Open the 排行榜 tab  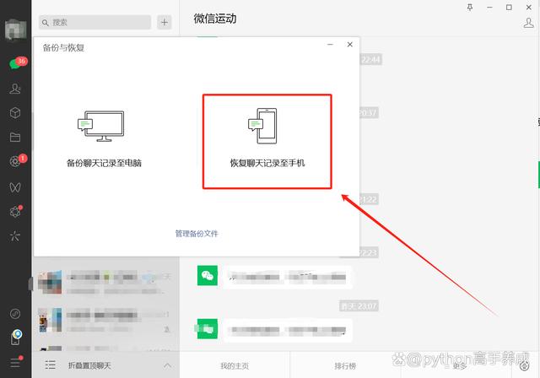[x=345, y=365]
